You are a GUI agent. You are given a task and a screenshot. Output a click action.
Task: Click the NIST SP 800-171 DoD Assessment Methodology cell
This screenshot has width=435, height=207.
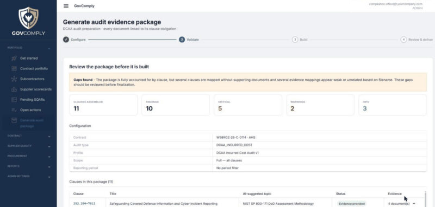point(278,204)
